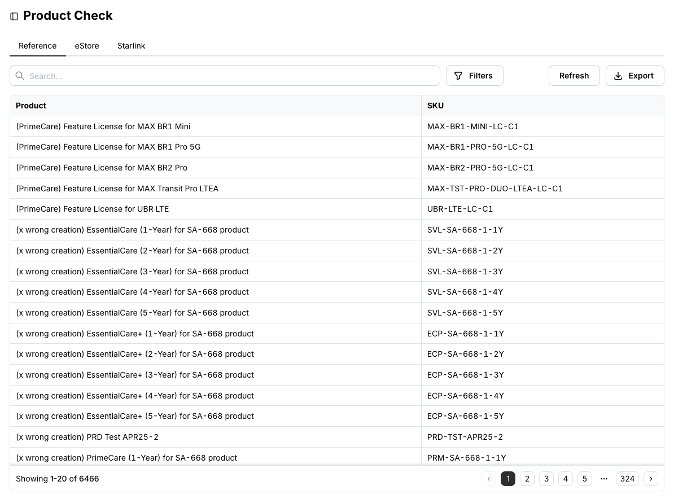The width and height of the screenshot is (674, 499).
Task: Click the search magnifier icon
Action: (x=20, y=76)
